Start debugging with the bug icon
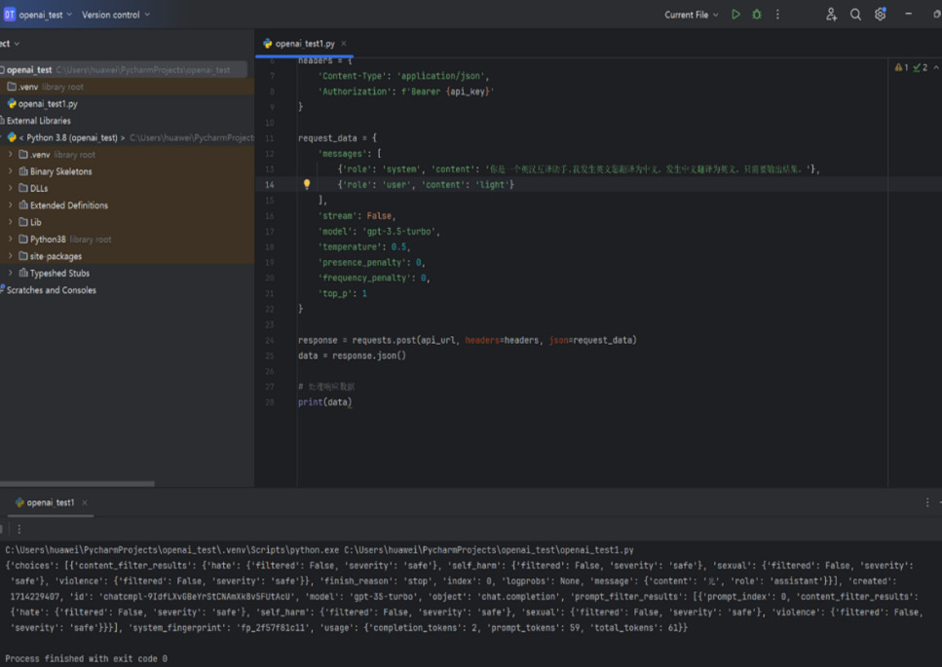The image size is (942, 667). click(x=757, y=15)
